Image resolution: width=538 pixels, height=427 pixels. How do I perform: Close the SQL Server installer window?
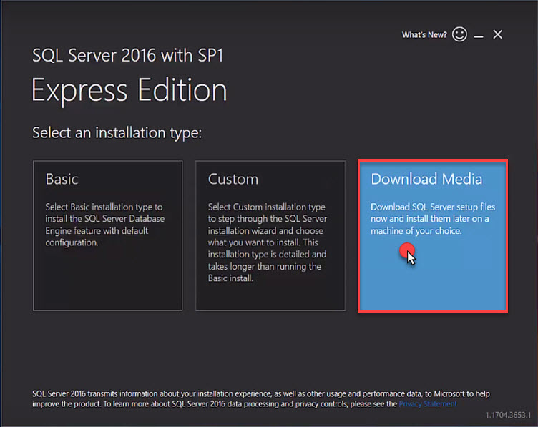[497, 34]
